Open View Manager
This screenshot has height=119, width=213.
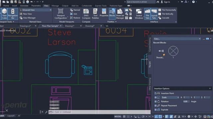coord(28,18)
